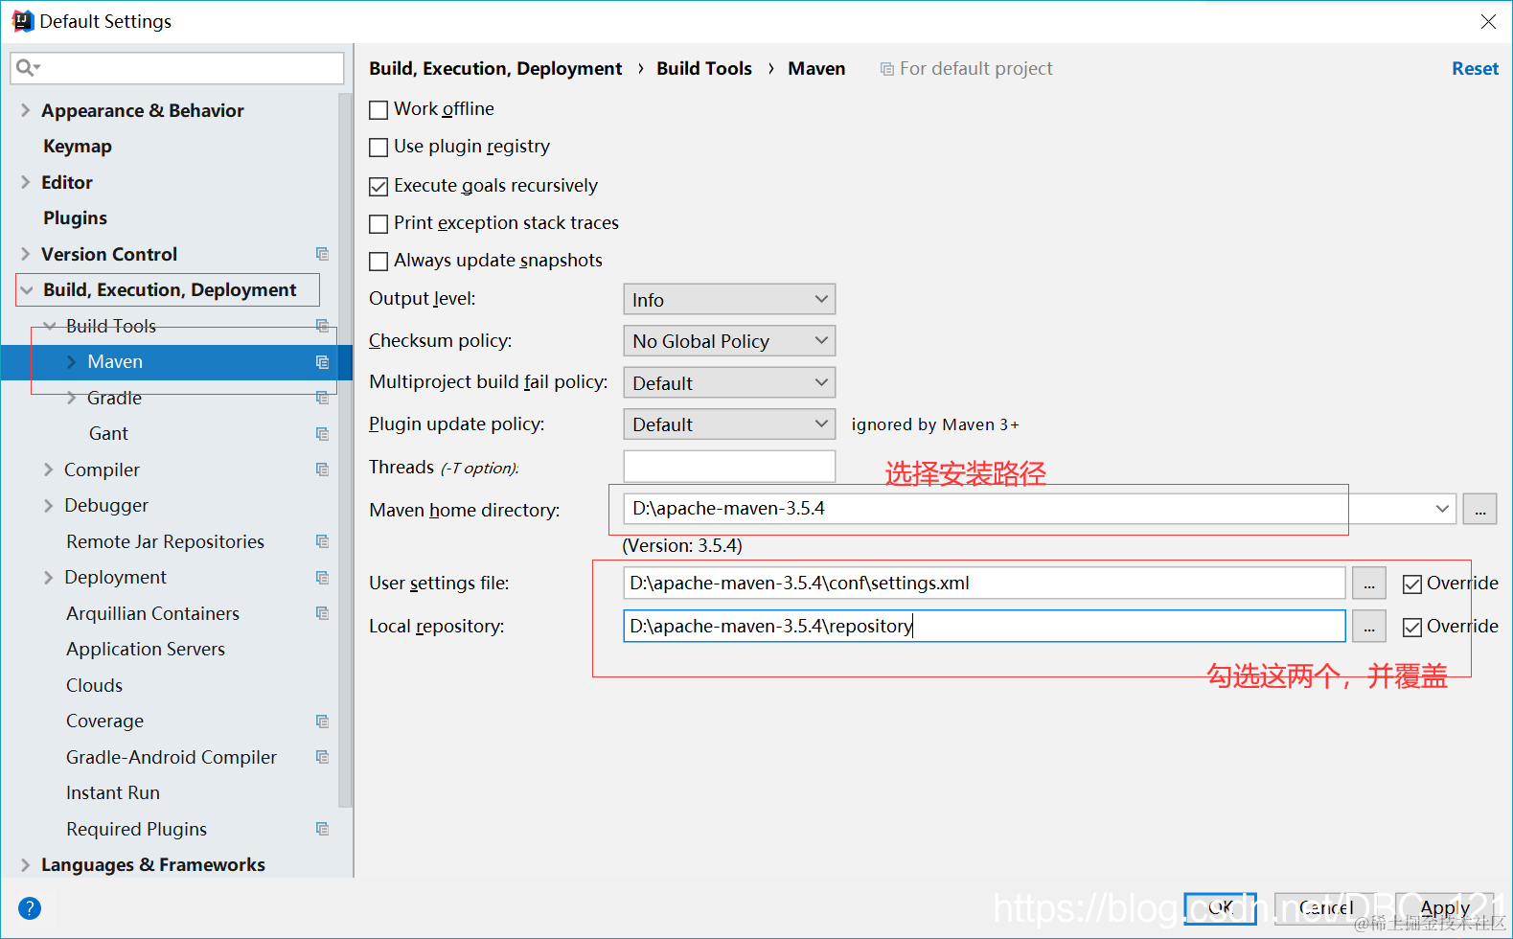The height and width of the screenshot is (939, 1513).
Task: Click the search magnifier icon in settings
Action: click(x=28, y=68)
